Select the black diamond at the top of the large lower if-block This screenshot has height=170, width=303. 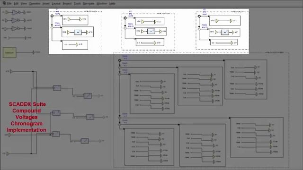[120, 60]
